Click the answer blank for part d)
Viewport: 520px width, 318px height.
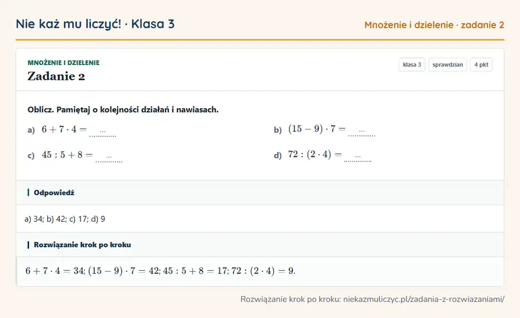pos(357,157)
